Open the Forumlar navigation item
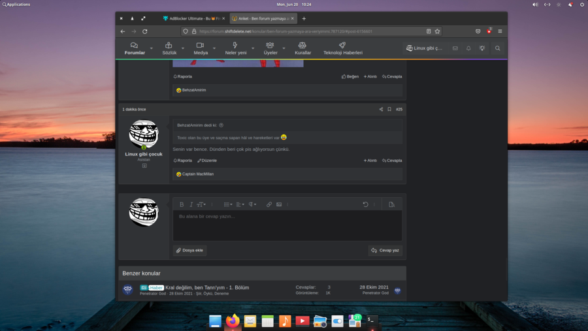Screen dimensions: 588x331 [x=135, y=49]
